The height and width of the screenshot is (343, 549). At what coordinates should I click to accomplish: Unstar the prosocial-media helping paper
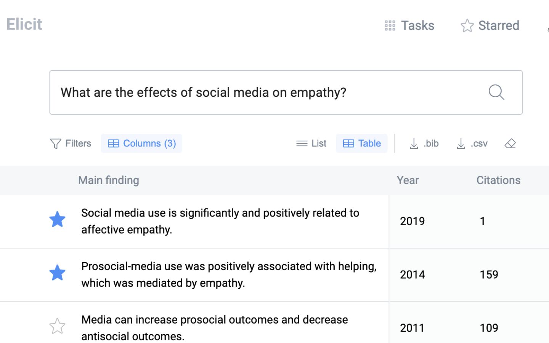(57, 273)
